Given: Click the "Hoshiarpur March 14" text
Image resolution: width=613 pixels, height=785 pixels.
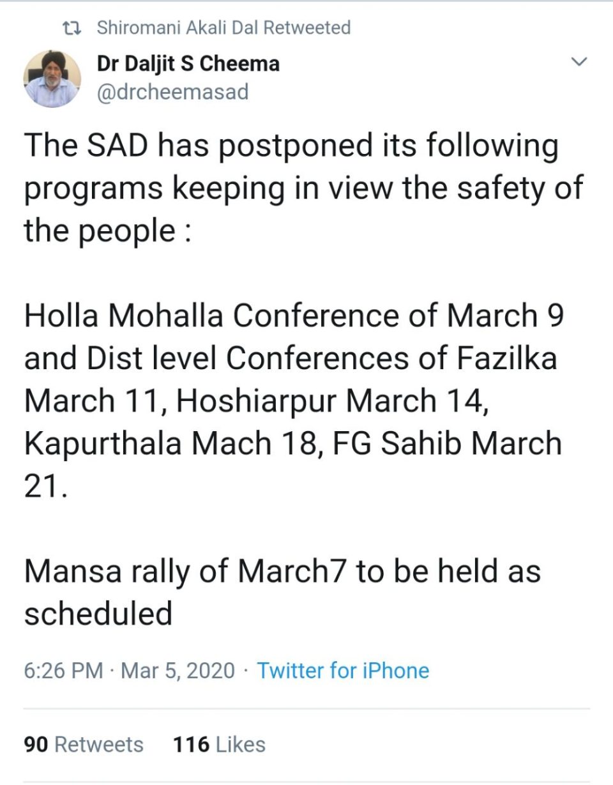Looking at the screenshot, I should [x=332, y=400].
